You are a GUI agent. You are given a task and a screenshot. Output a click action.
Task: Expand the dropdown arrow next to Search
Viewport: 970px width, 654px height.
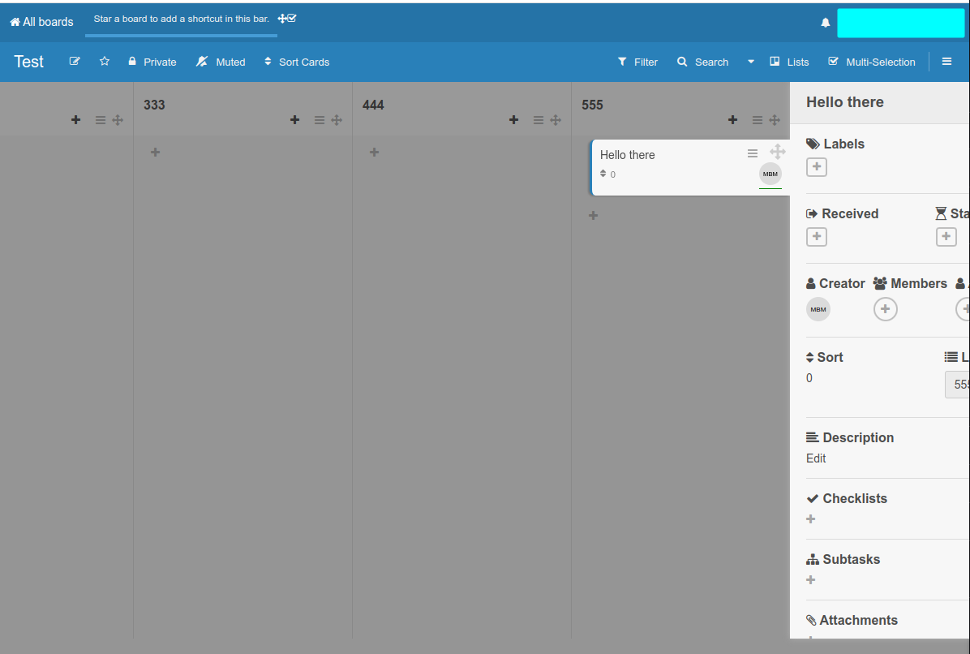click(751, 62)
